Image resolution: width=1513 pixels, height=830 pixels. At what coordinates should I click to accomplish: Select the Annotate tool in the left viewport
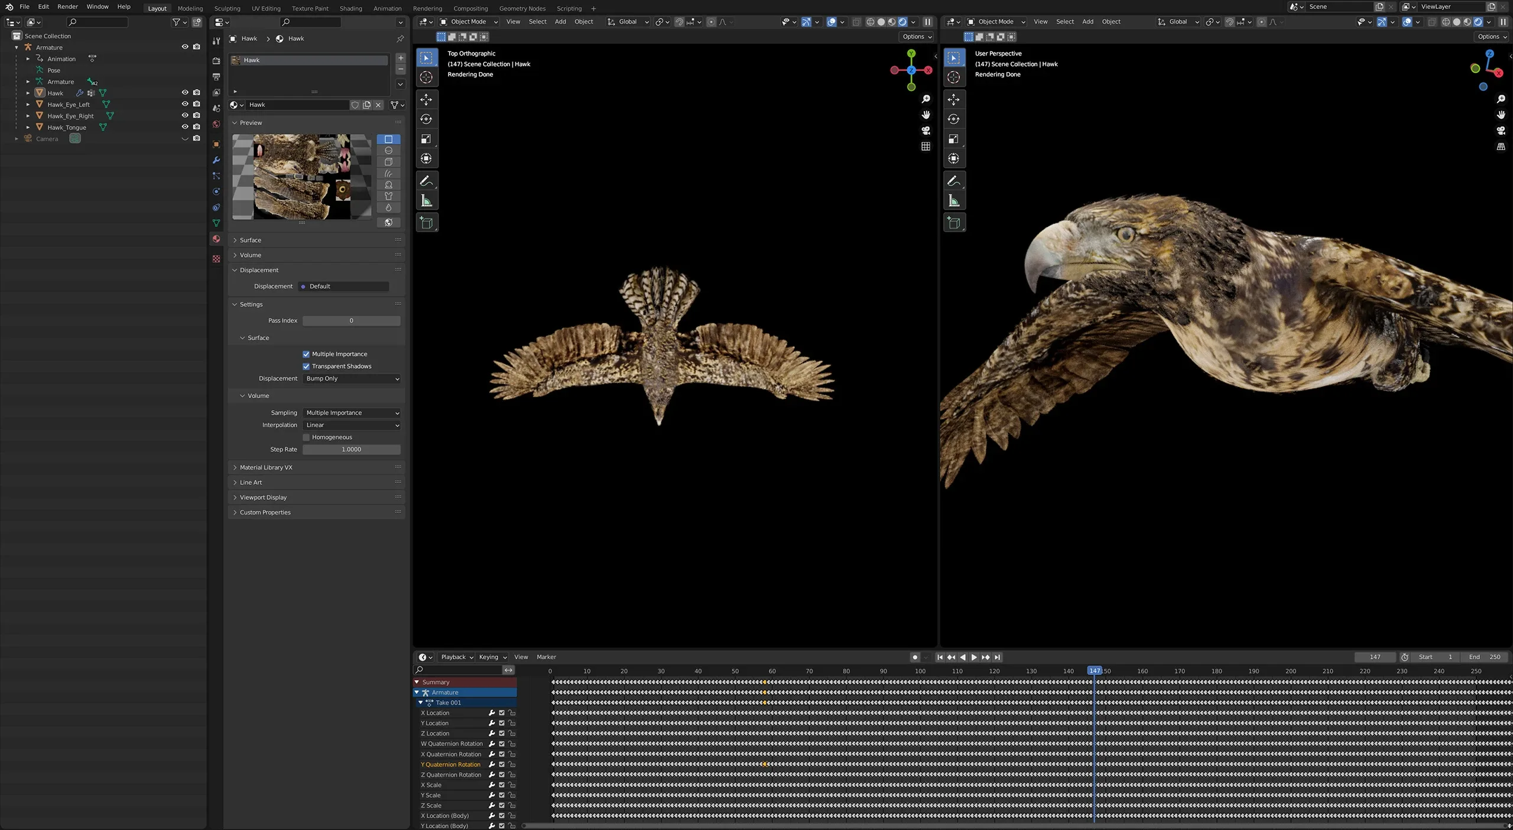tap(427, 181)
